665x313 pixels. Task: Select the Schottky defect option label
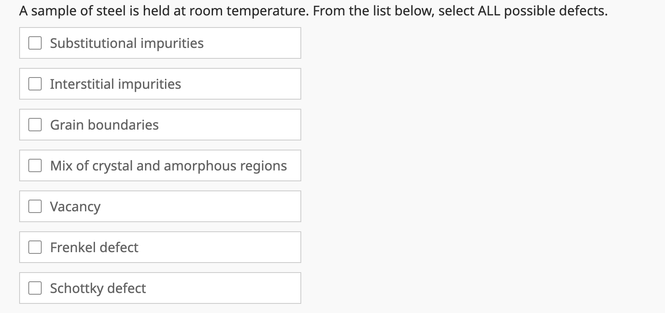(x=97, y=288)
